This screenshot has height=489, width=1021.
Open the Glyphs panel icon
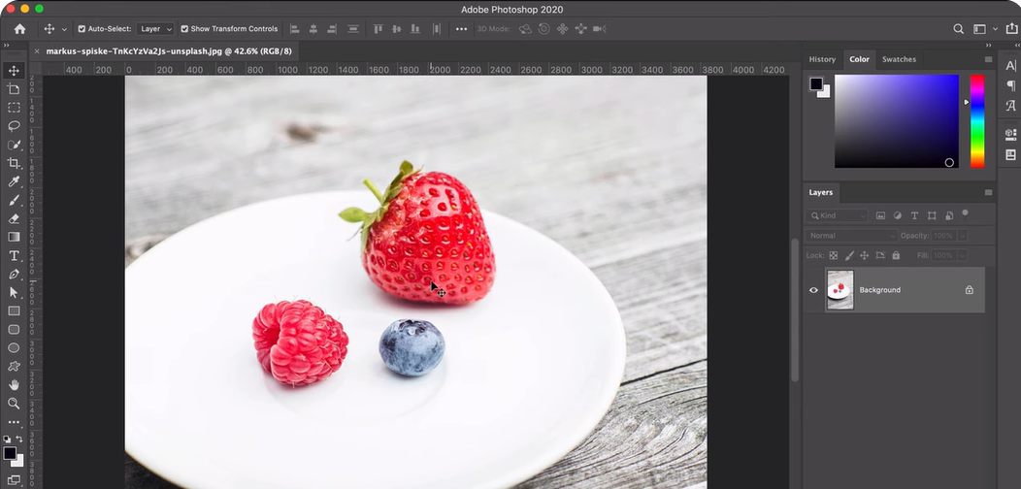[x=1010, y=106]
